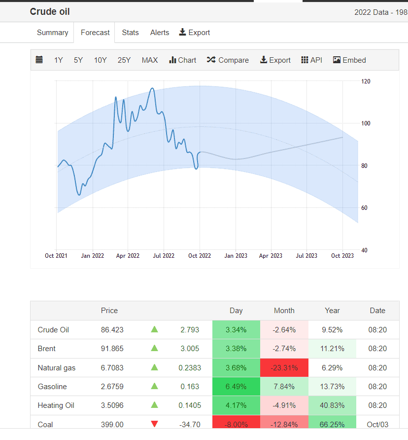
Task: Show the MAX time range
Action: (x=150, y=60)
